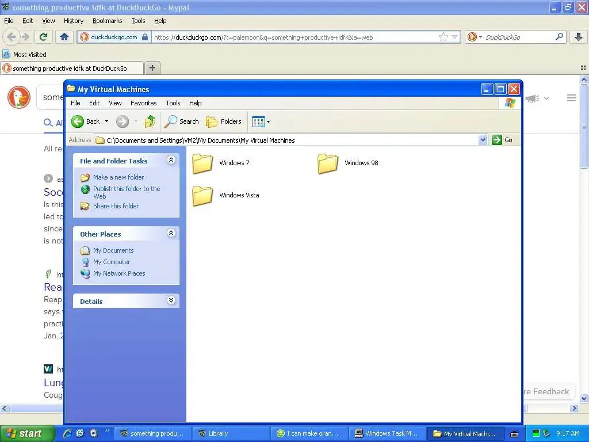Click the Mypal browser back arrow
The height and width of the screenshot is (442, 589).
(12, 37)
